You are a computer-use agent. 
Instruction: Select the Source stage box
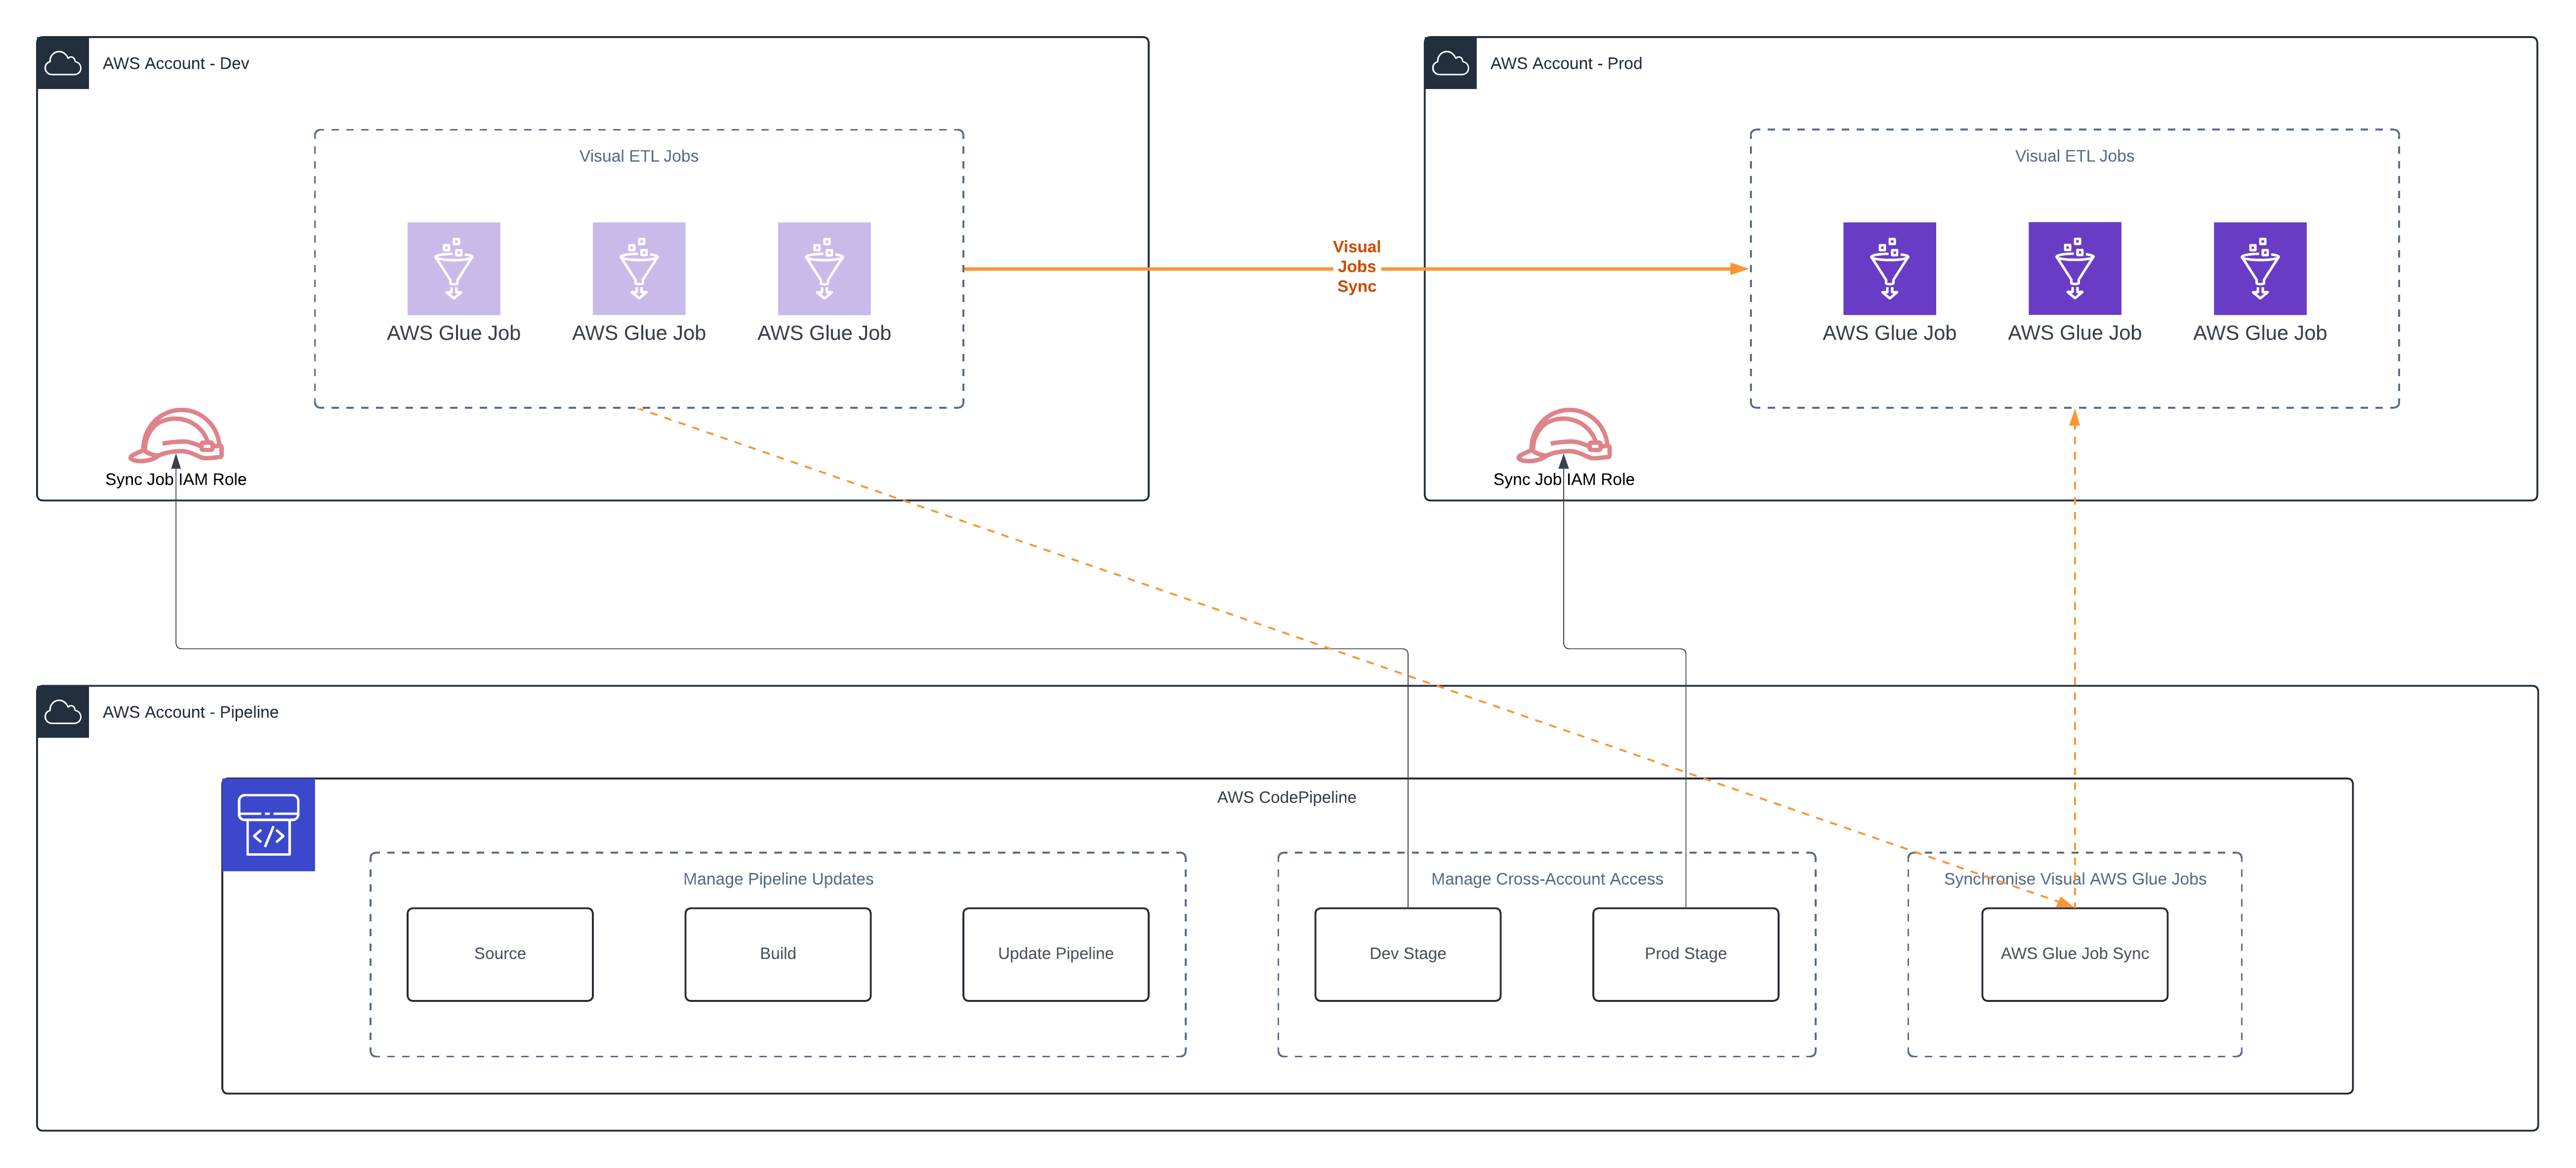tap(499, 953)
